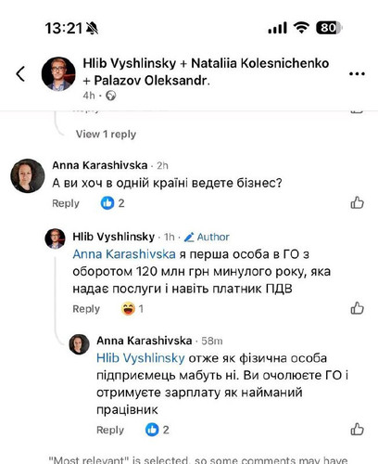Open Hlib Vyshlinsky's small avatar in the reply
Screen dimensions: 378x464
pyautogui.click(x=55, y=238)
